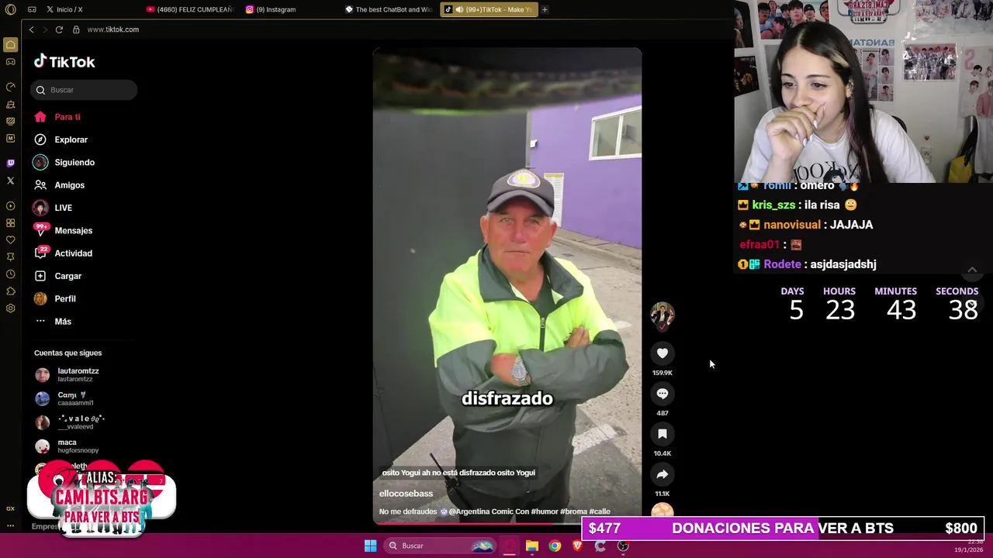Open File Explorer from taskbar

click(532, 546)
